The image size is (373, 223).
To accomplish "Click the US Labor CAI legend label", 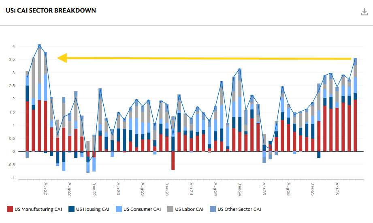I will tap(189, 209).
